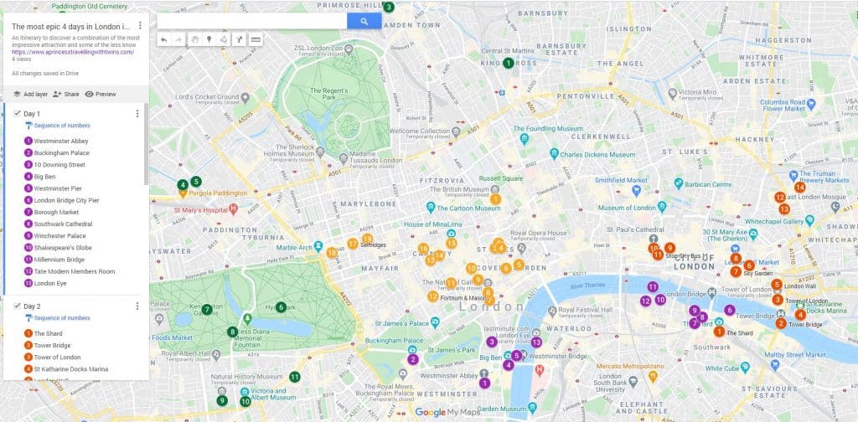858x422 pixels.
Task: Click green marker 7 in Kensington Gardens
Action: point(206,310)
